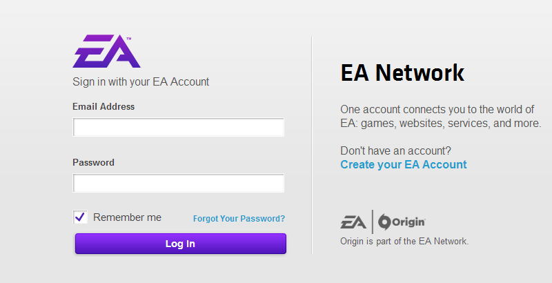Click the vertical divider between panels
The image size is (552, 283).
[x=312, y=145]
